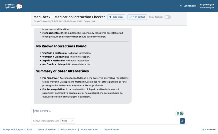
Task: Click the green lightbulb extension icon
Action: [178, 113]
